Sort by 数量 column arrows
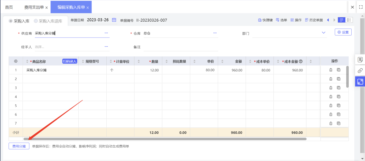Screen dimensions: 365x161 (x=139, y=61)
